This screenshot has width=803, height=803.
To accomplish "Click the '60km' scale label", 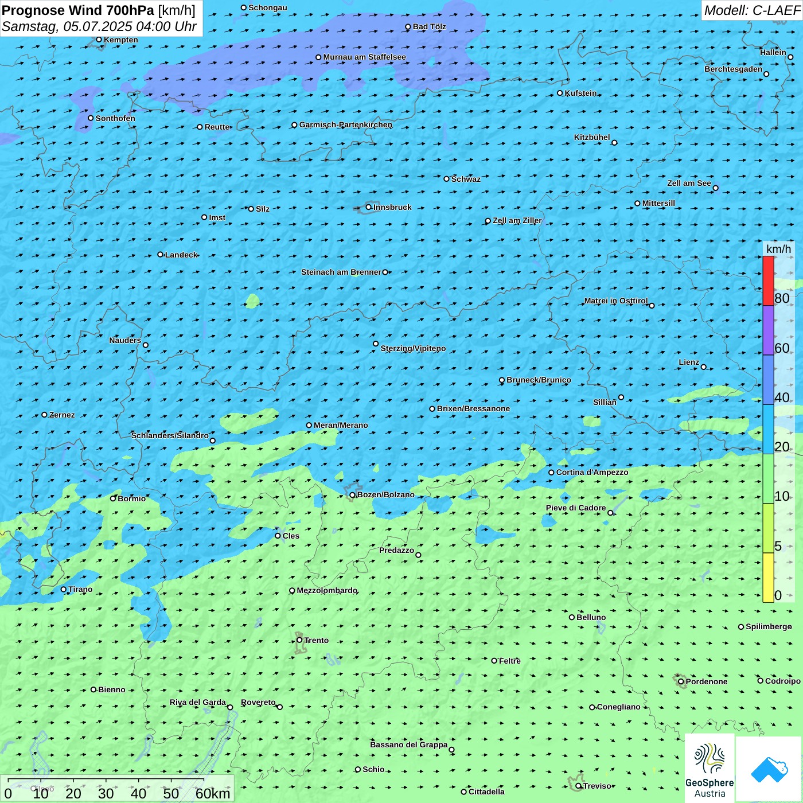I will pos(213,793).
